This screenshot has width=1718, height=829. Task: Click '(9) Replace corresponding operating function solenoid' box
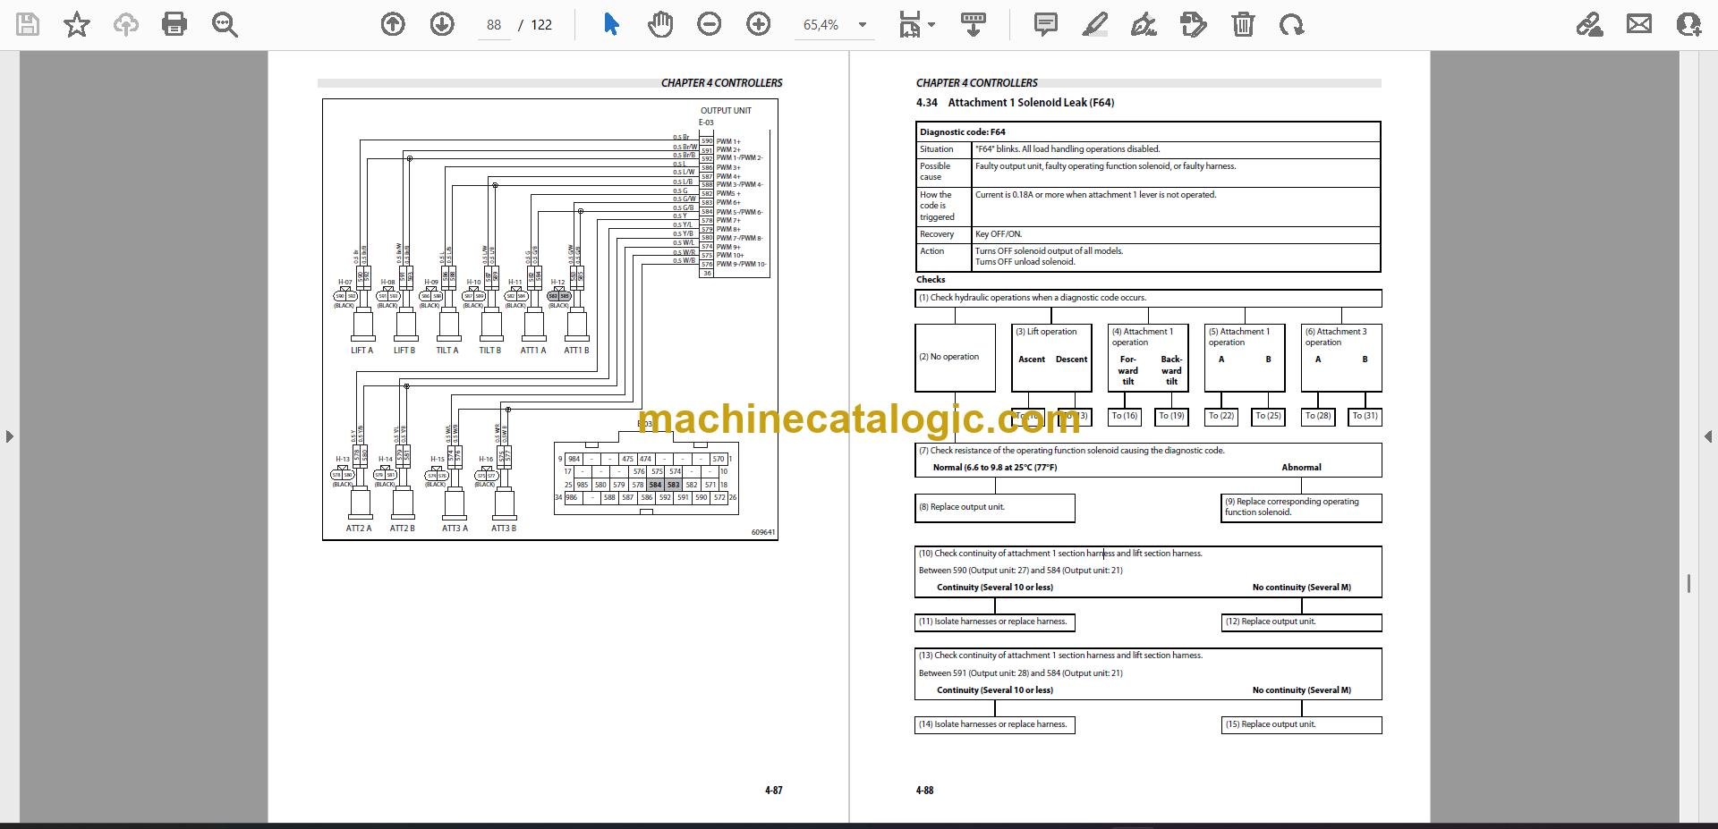(x=1301, y=508)
